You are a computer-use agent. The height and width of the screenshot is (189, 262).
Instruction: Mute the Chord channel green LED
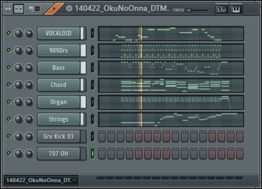(9, 85)
